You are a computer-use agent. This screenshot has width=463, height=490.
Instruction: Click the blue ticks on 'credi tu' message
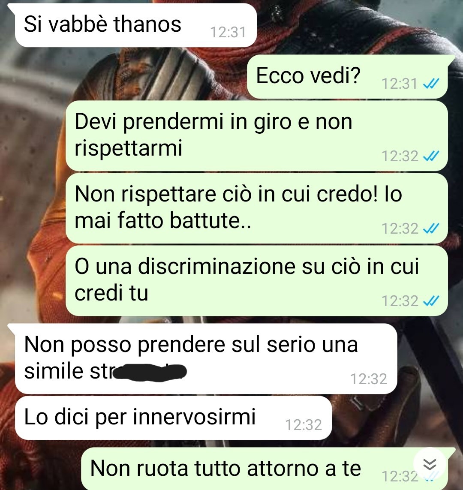click(431, 301)
